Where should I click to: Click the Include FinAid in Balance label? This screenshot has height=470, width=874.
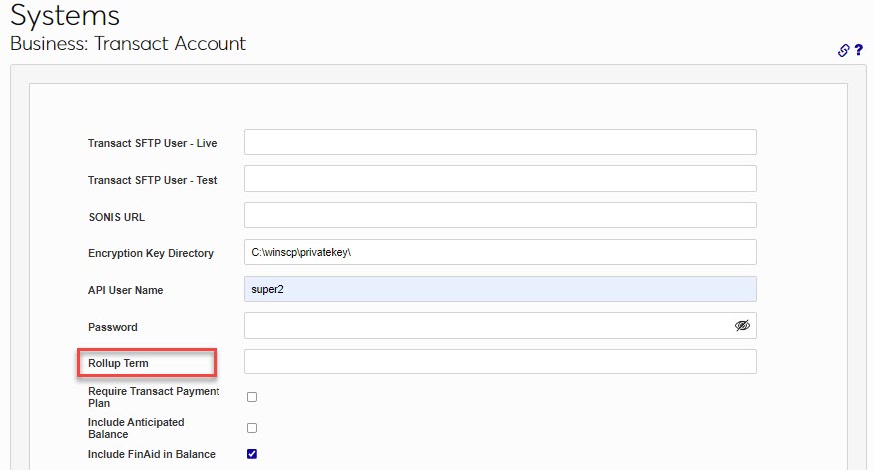pos(152,454)
